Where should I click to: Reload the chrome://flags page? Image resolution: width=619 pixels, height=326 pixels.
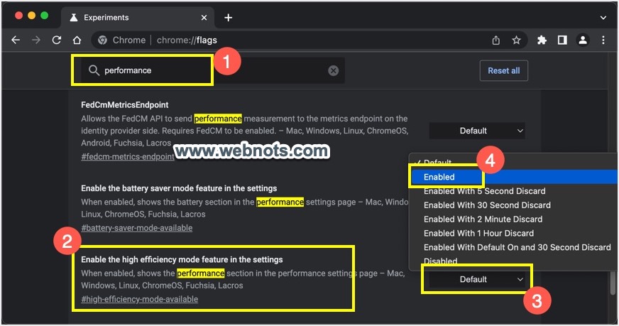point(57,40)
